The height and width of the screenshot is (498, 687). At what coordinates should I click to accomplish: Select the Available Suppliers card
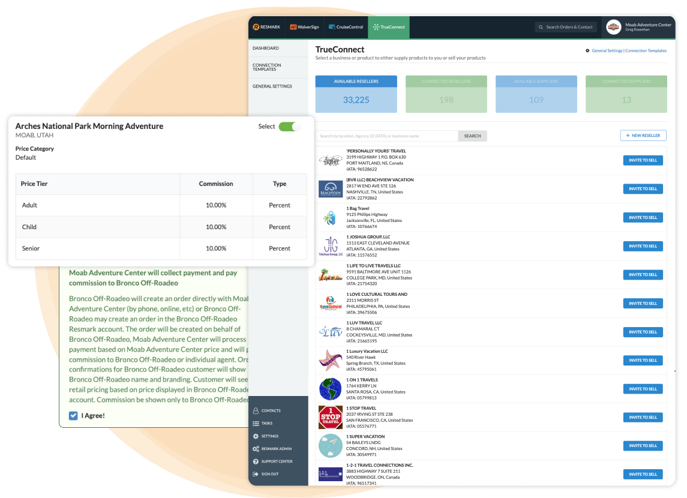(x=536, y=94)
